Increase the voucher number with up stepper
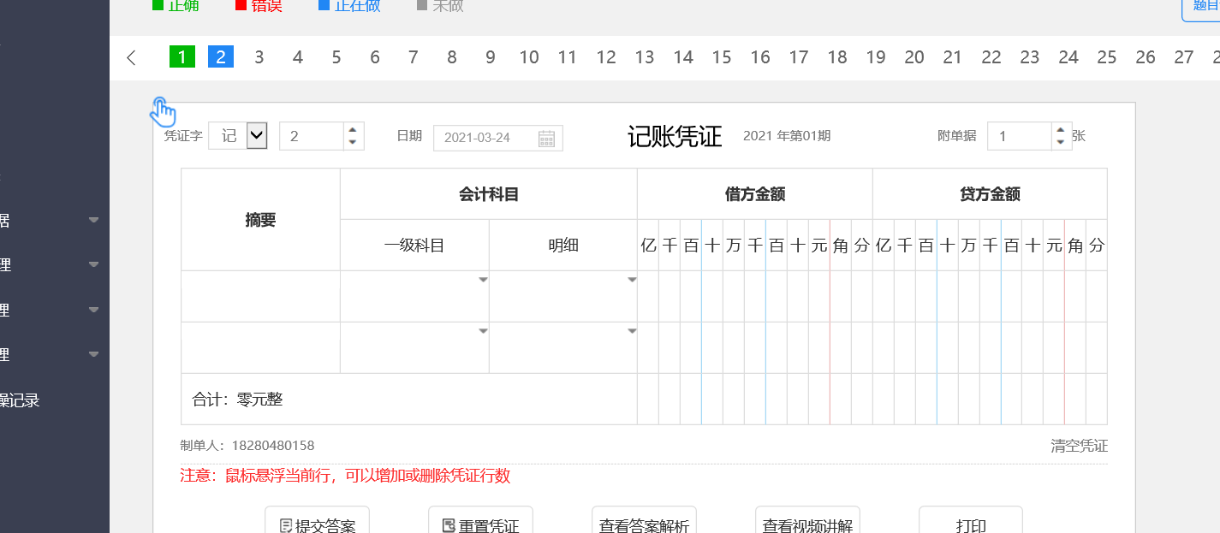Screen dimensions: 1220x533 [353, 130]
